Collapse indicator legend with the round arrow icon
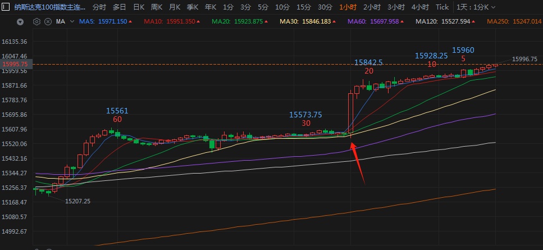The image size is (543, 250). tap(20, 22)
